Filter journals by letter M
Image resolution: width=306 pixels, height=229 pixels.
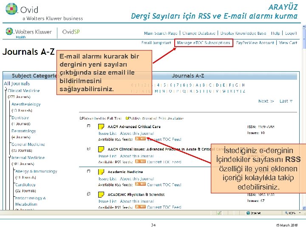156,91
